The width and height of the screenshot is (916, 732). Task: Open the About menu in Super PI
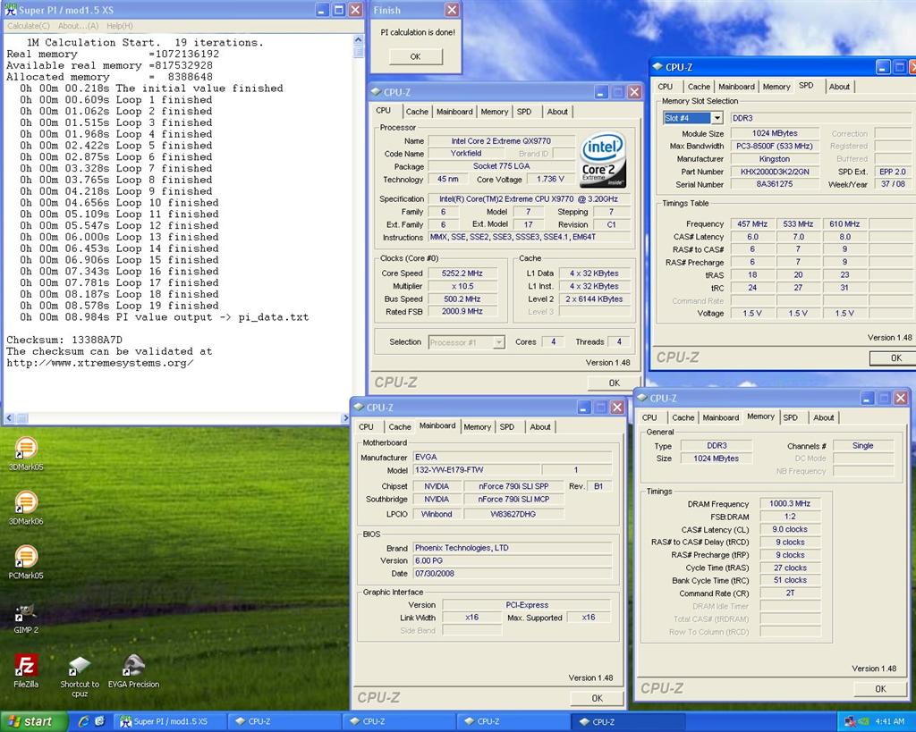(x=78, y=26)
